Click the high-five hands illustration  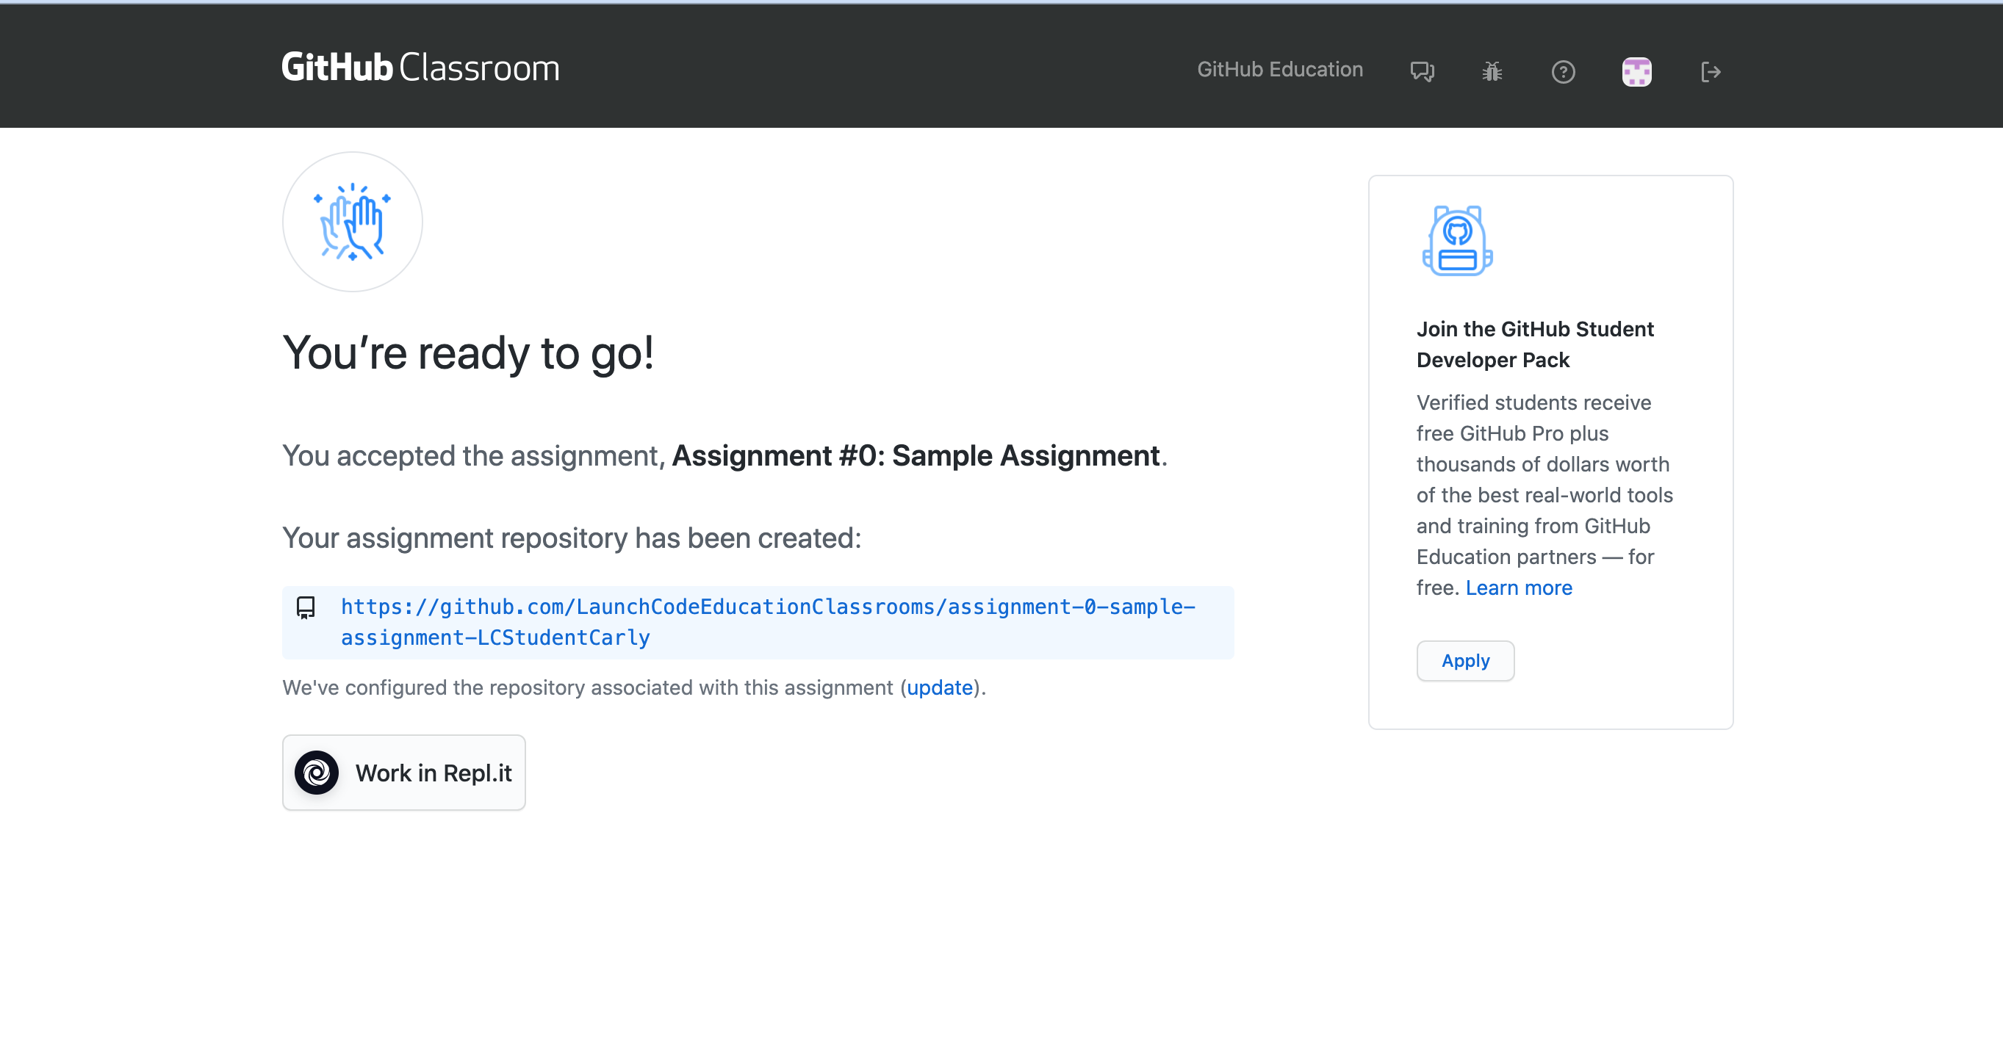click(x=352, y=223)
